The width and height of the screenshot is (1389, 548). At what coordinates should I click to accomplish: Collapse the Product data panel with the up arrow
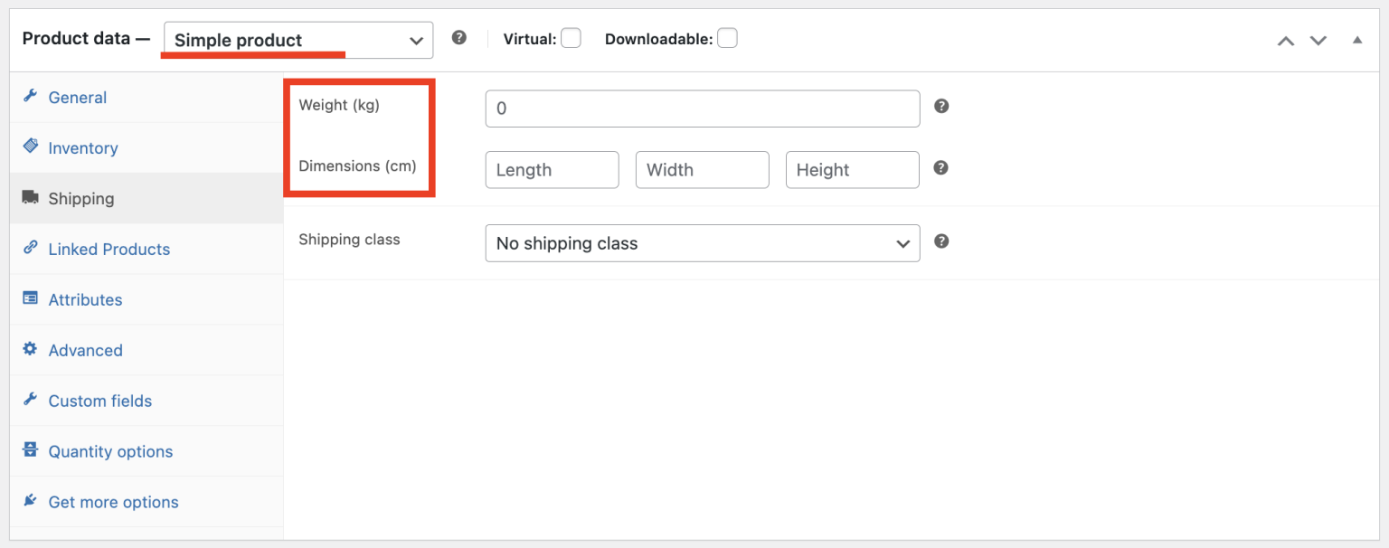pos(1357,40)
